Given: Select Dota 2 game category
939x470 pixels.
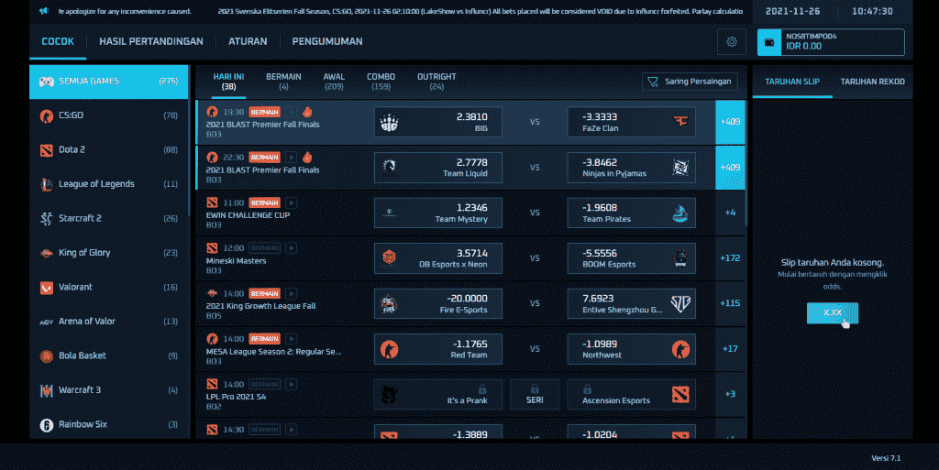Looking at the screenshot, I should click(109, 150).
